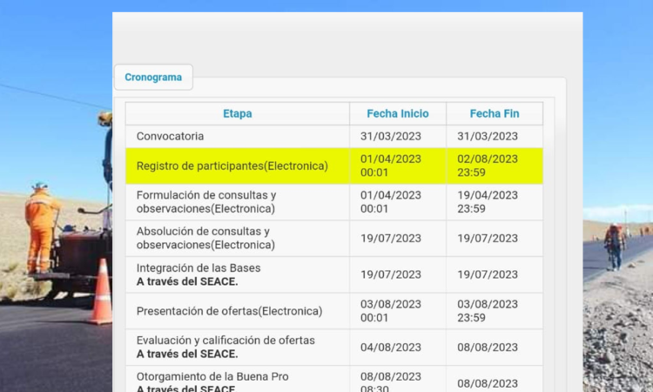Screen dimensions: 653x392
Task: Select the Evaluación start date 04/08/2023
Action: point(391,347)
